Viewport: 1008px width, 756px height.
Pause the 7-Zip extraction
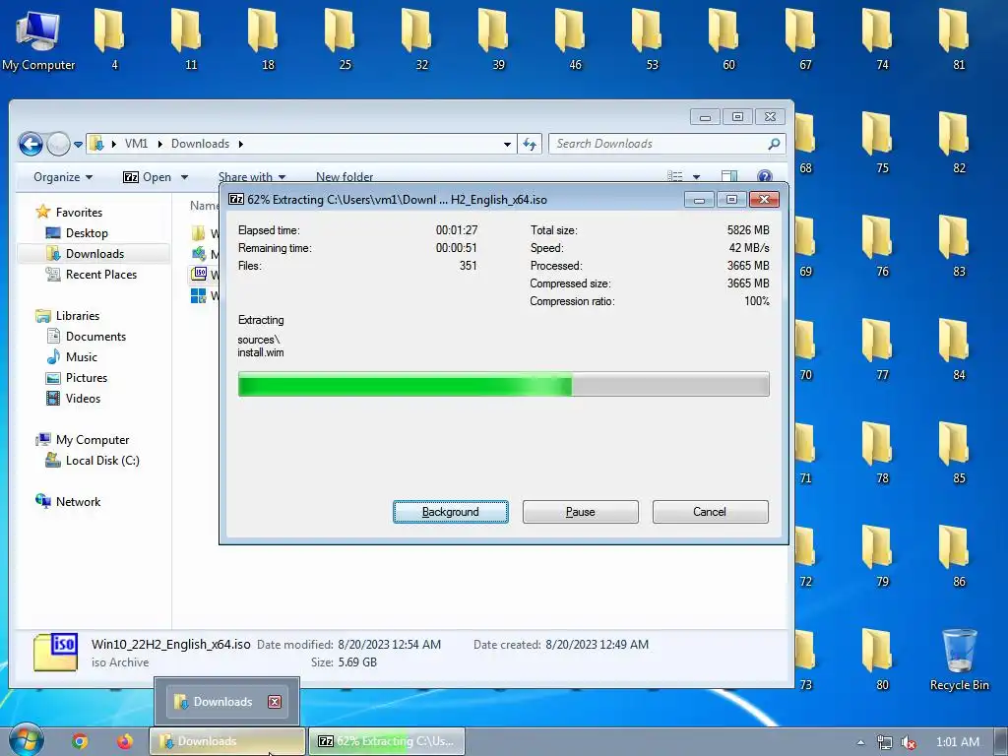pyautogui.click(x=580, y=512)
